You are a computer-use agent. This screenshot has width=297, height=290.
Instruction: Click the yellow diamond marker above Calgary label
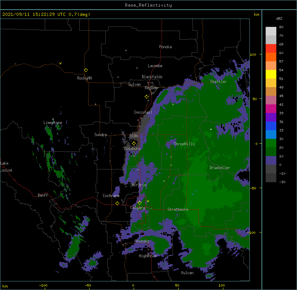[140, 203]
